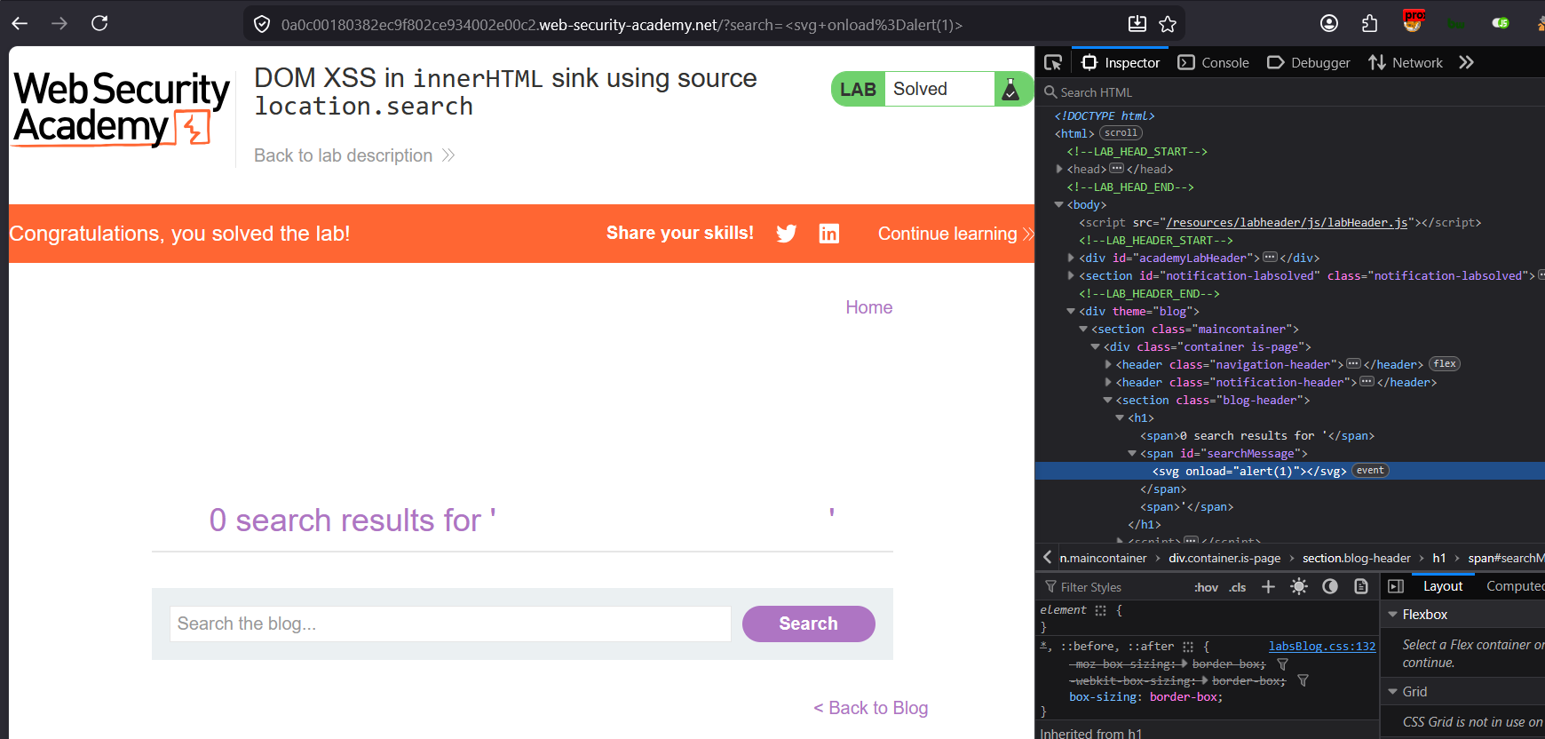Image resolution: width=1545 pixels, height=739 pixels.
Task: Toggle the :hov pseudo-class panel
Action: click(1206, 587)
